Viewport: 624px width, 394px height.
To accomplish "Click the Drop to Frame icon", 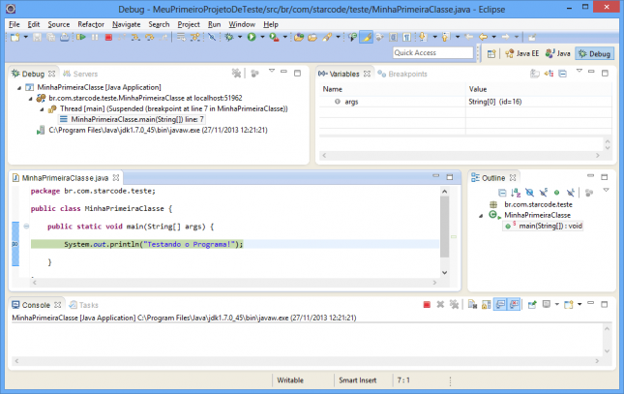I will (x=182, y=37).
